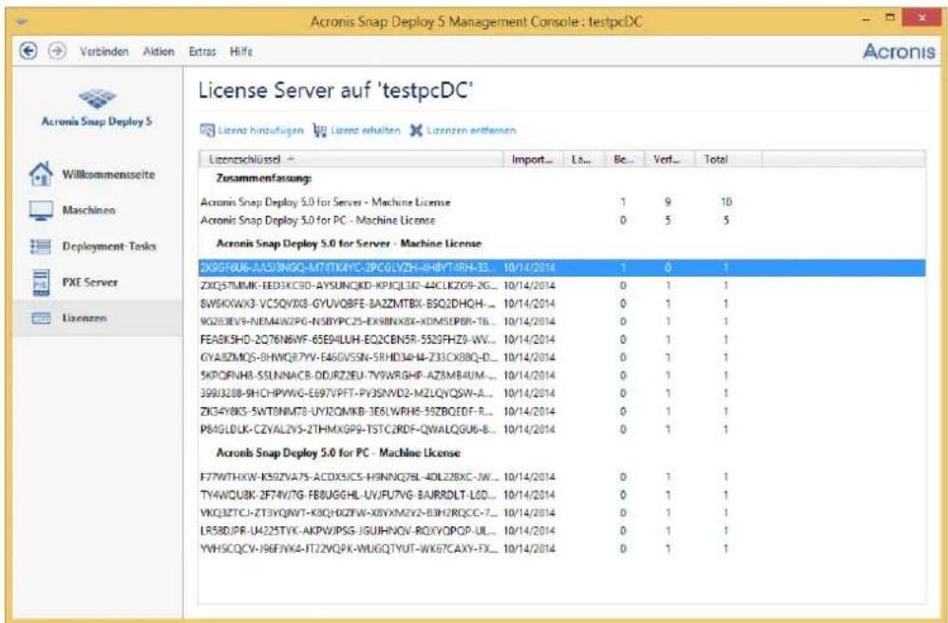Image resolution: width=948 pixels, height=623 pixels.
Task: Select Lizenzen in the sidebar
Action: coord(84,318)
